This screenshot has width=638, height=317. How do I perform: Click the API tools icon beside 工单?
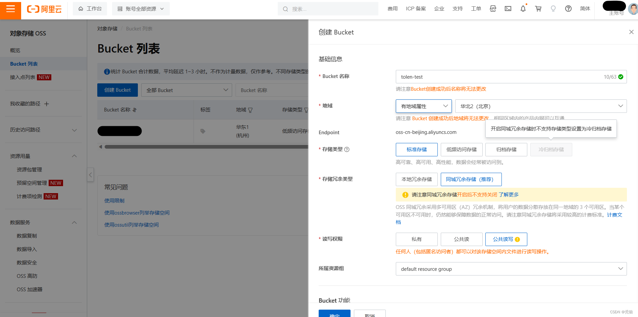(x=493, y=9)
